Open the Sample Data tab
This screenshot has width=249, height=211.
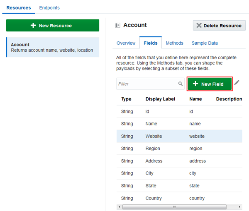click(204, 43)
